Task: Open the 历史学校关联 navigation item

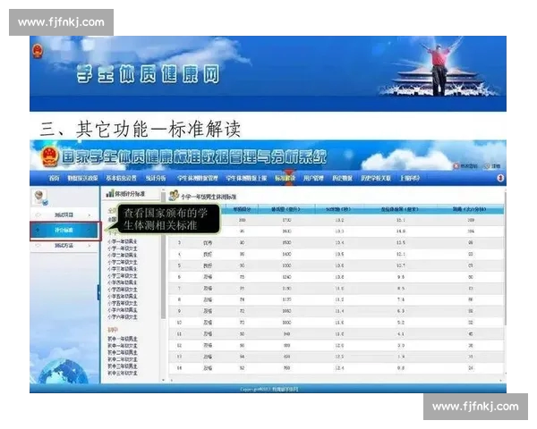Action: (x=376, y=178)
